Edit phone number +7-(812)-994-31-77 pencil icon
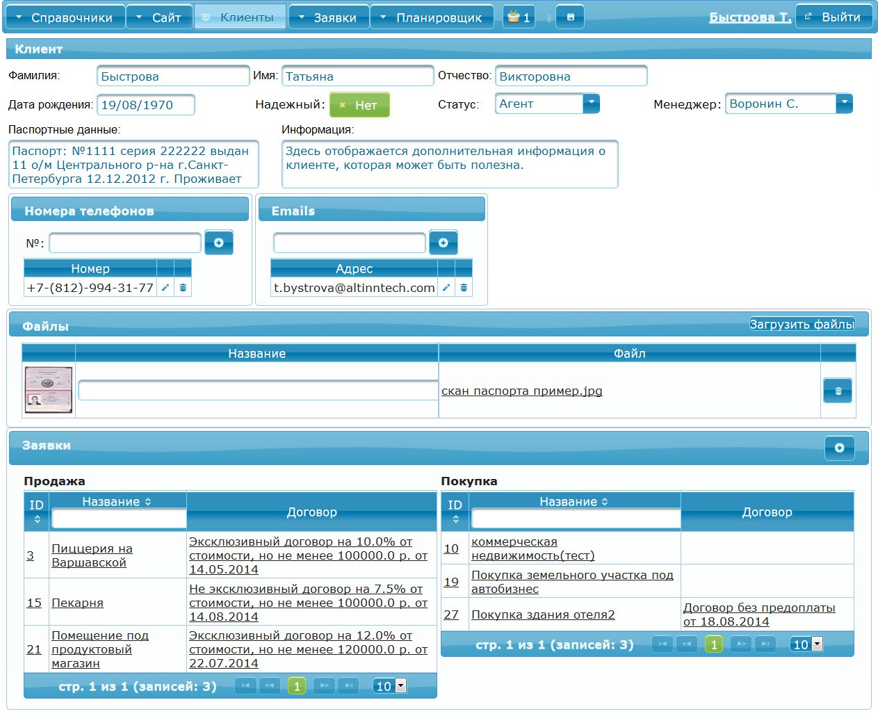Image resolution: width=878 pixels, height=716 pixels. tap(165, 287)
